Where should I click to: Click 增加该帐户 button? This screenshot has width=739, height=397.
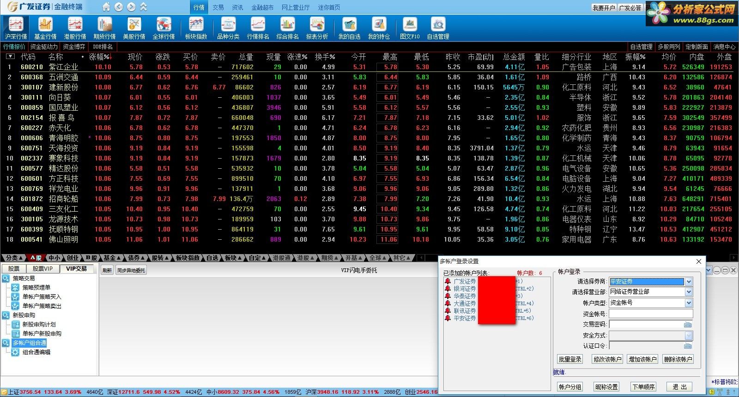642,359
